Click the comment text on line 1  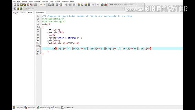(x=87, y=16)
